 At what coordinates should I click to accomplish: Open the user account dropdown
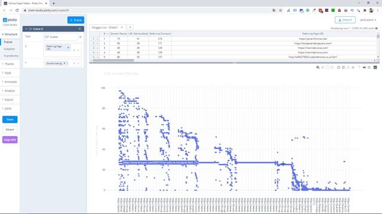click(368, 20)
